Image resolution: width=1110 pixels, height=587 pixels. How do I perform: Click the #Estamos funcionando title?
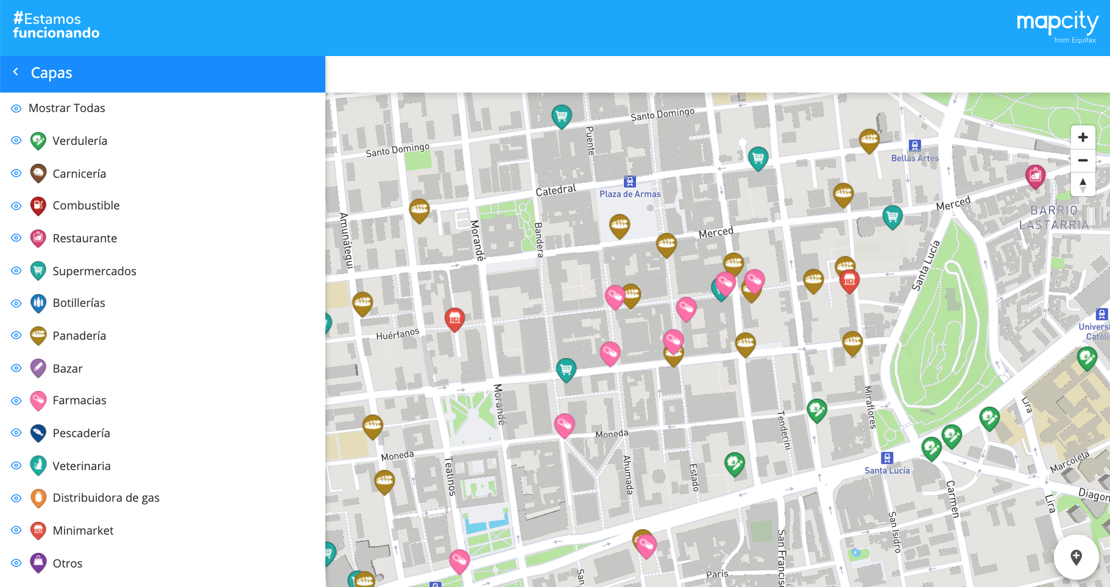point(56,26)
